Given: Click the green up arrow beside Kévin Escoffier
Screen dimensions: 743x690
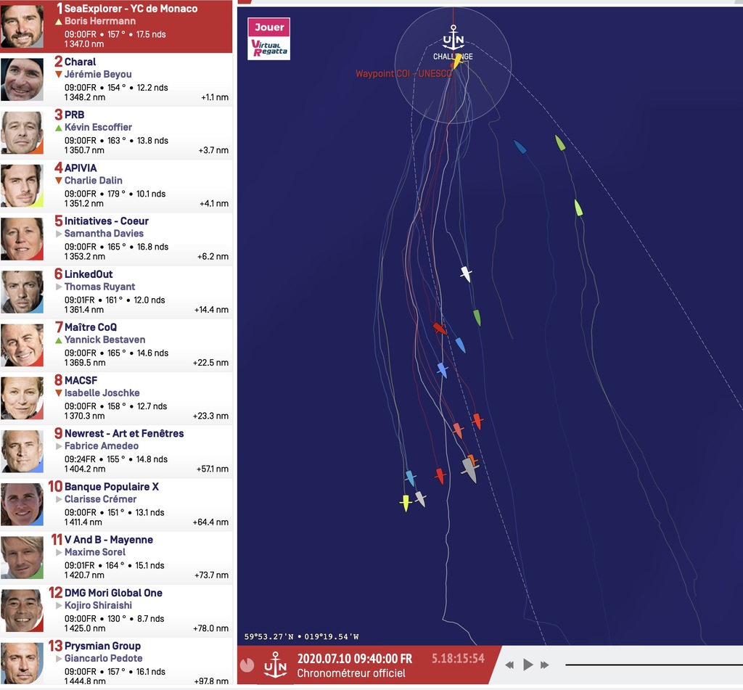Looking at the screenshot, I should tap(59, 128).
